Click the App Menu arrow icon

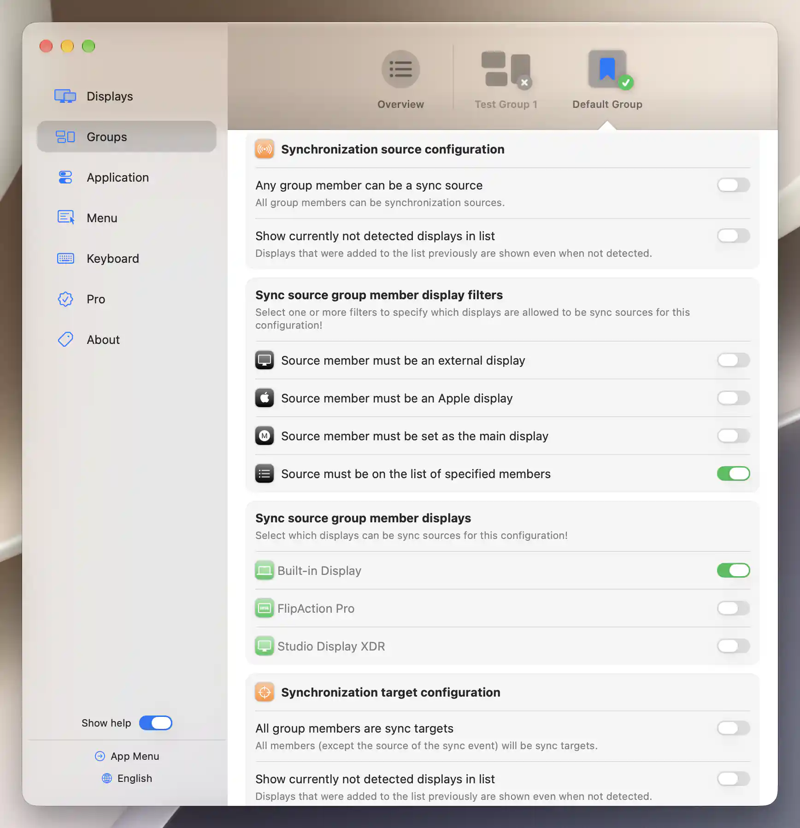tap(100, 756)
